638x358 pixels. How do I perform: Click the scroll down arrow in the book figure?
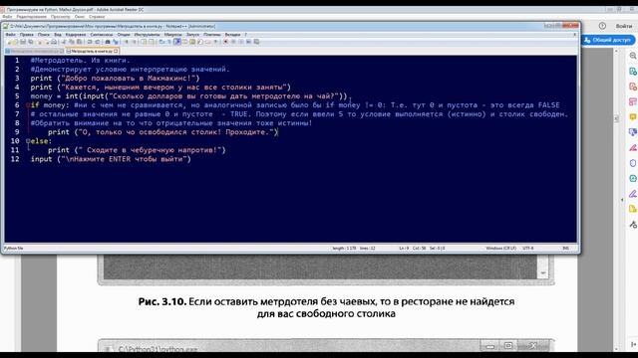[x=543, y=273]
